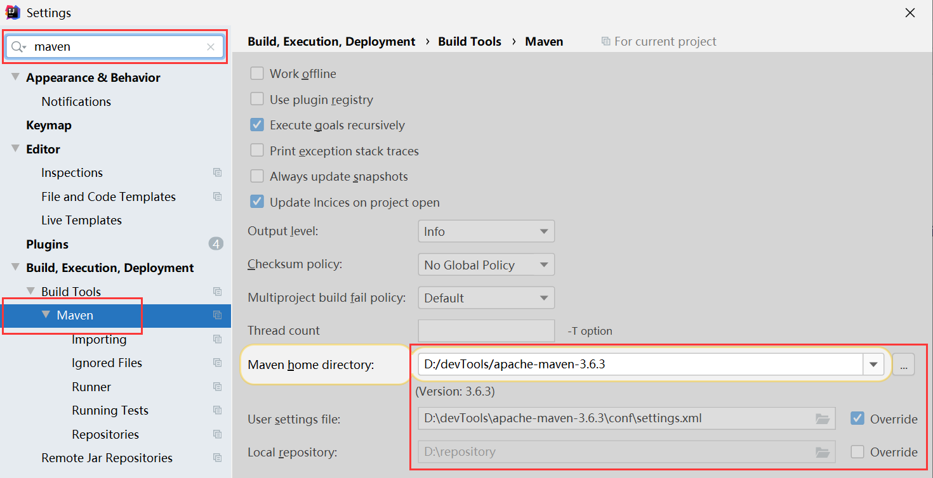Click User settings file path field

click(626, 418)
